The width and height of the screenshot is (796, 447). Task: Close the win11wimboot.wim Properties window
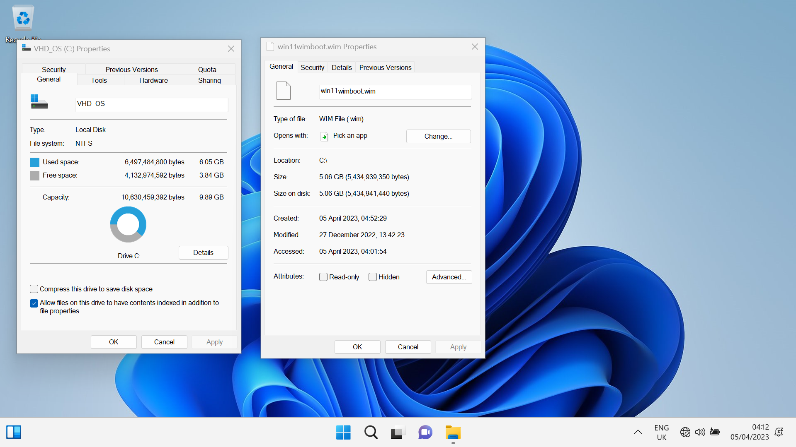pos(475,47)
